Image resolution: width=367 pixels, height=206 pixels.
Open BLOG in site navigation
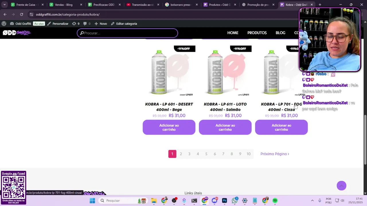280,33
